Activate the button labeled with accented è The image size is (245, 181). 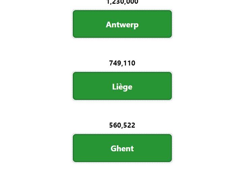click(122, 86)
